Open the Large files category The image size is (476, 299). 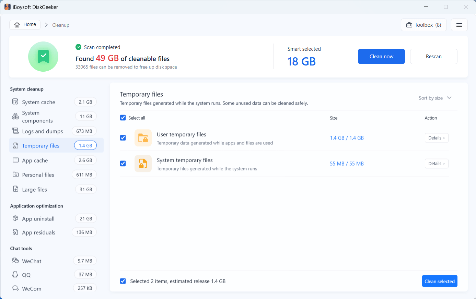pos(56,189)
